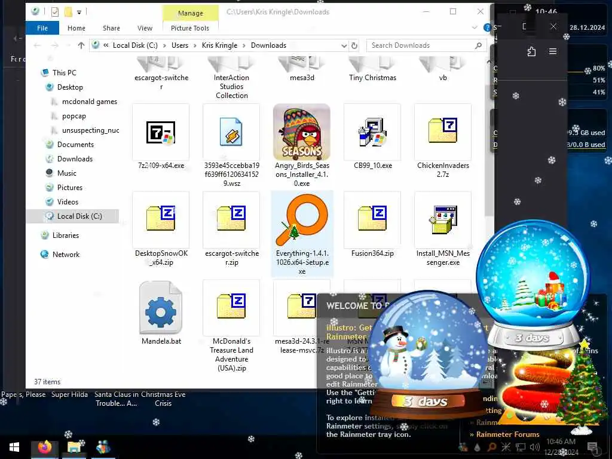Select the Mandela.bat batch file

pos(161,312)
